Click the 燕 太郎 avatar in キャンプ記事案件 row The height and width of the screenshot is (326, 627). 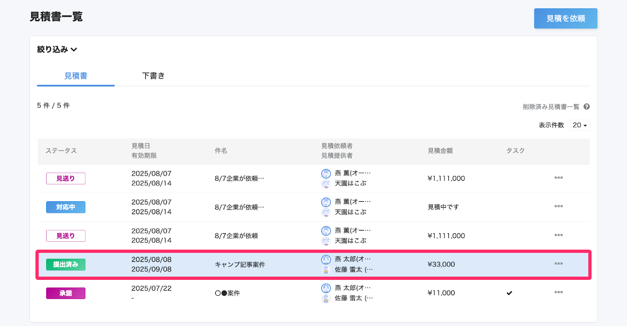326,259
